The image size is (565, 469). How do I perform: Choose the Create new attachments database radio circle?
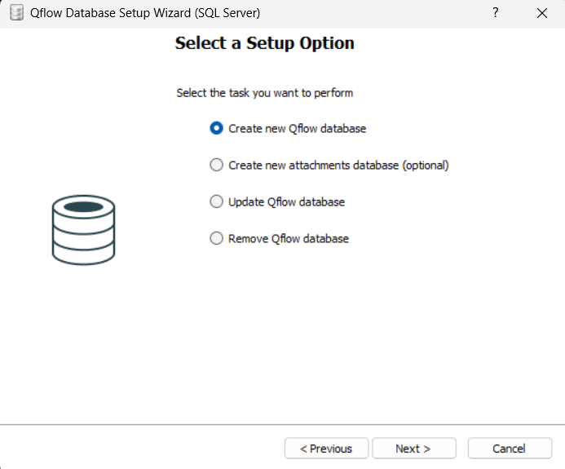coord(216,165)
